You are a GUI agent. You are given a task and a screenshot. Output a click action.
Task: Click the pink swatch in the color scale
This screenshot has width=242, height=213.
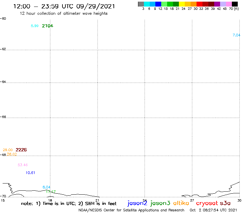[229, 4]
